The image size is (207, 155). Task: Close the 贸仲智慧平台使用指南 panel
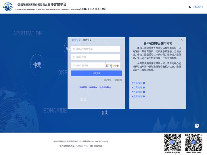click(x=182, y=40)
